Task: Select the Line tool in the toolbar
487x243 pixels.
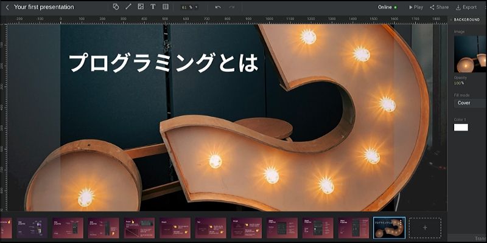Action: (x=128, y=7)
